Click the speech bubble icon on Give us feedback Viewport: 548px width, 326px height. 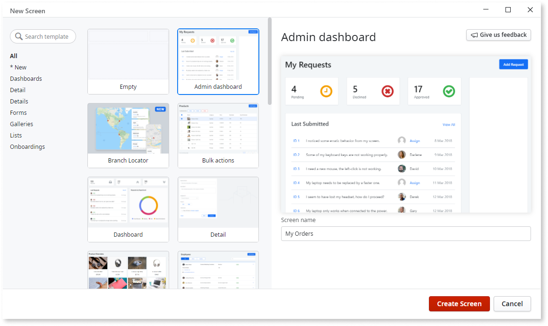(x=475, y=34)
